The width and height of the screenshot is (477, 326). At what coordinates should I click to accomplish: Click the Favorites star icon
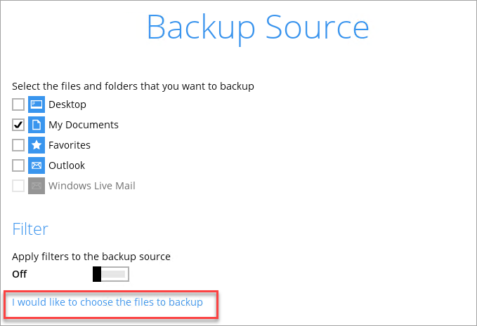coord(37,145)
